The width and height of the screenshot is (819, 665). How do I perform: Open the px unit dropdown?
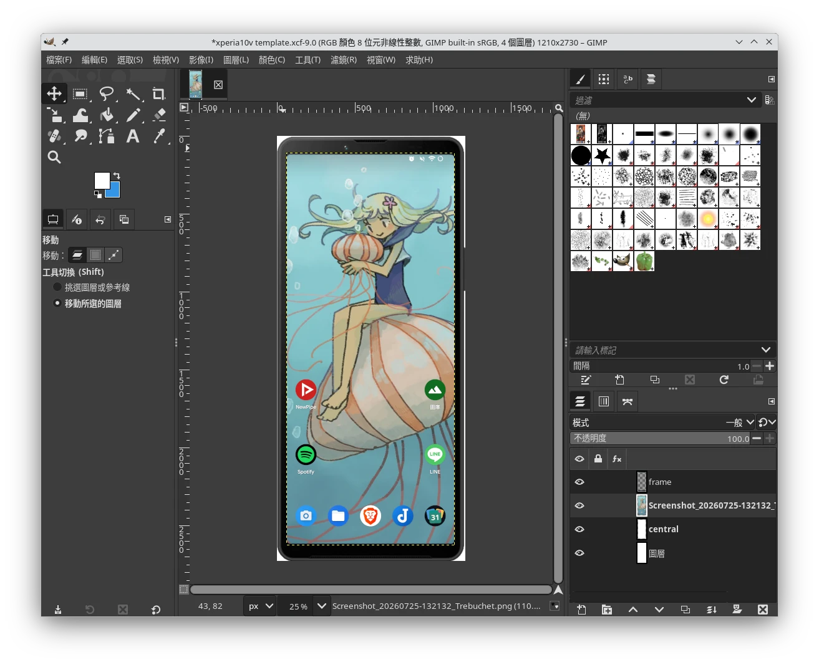coord(260,606)
